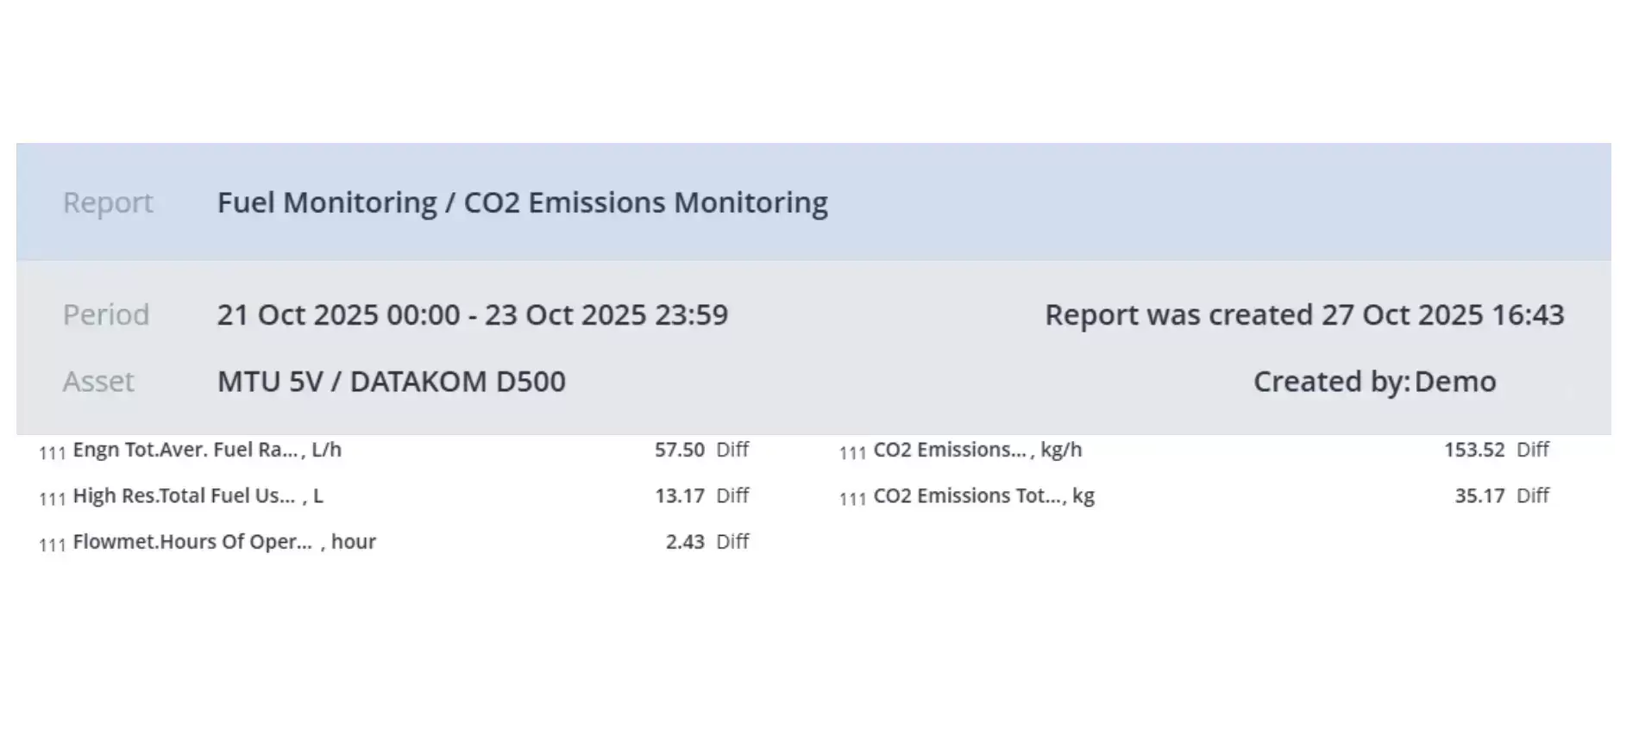
Task: Click the numeric icon beside Flowmet.Hours Of Operation
Action: (52, 544)
